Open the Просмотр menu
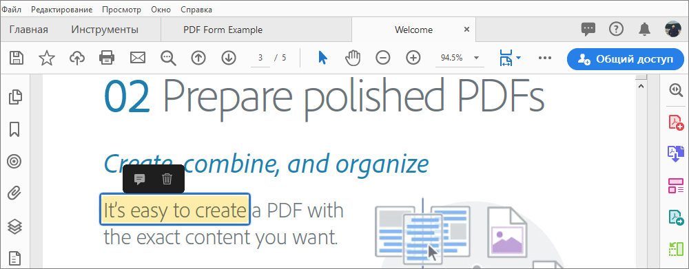Screen dimensions: 689x269 tap(122, 9)
